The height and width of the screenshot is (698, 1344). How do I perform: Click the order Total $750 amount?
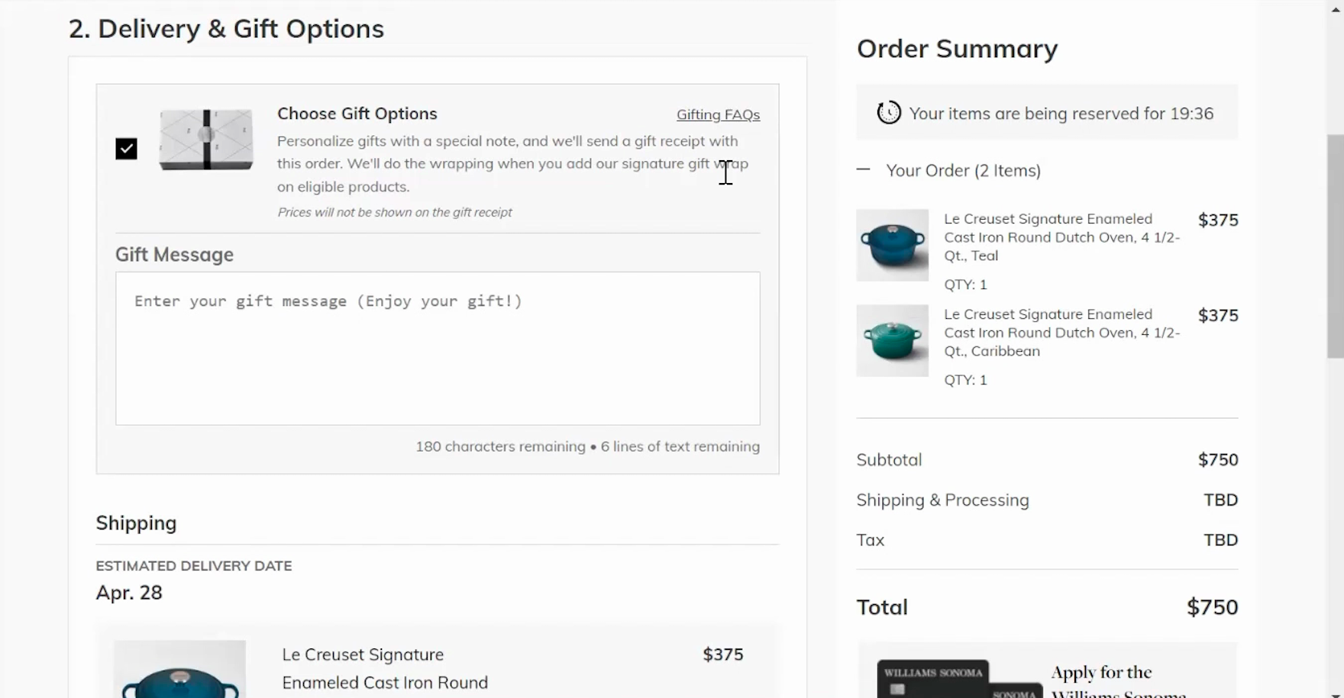click(1212, 607)
